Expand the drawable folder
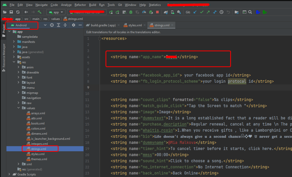This screenshot has width=292, height=177. pyautogui.click(x=19, y=72)
